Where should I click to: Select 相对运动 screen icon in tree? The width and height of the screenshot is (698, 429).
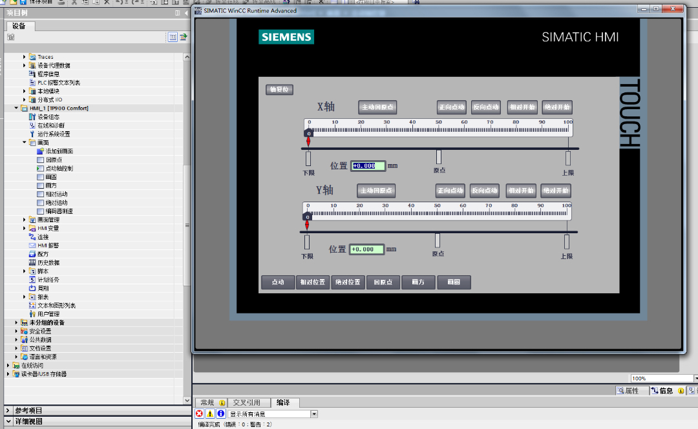point(40,194)
